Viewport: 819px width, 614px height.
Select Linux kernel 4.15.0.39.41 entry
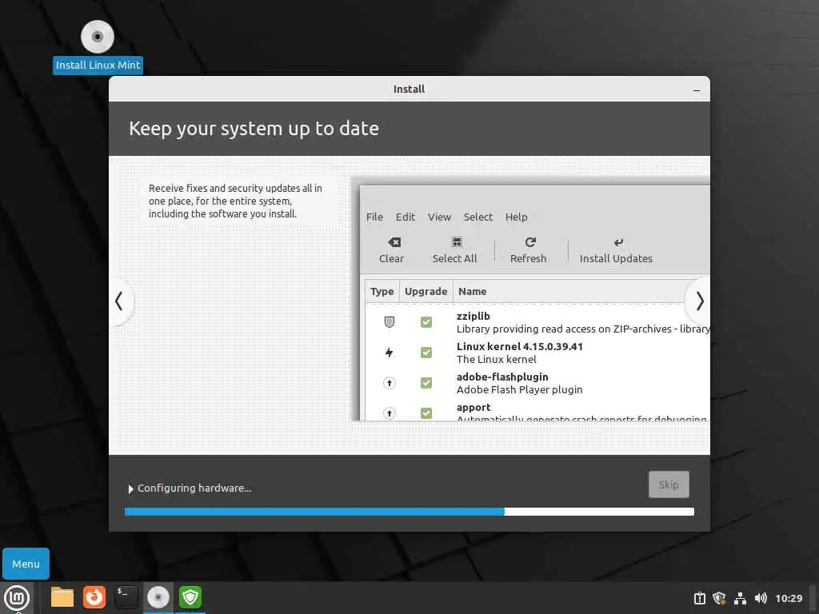pos(520,346)
